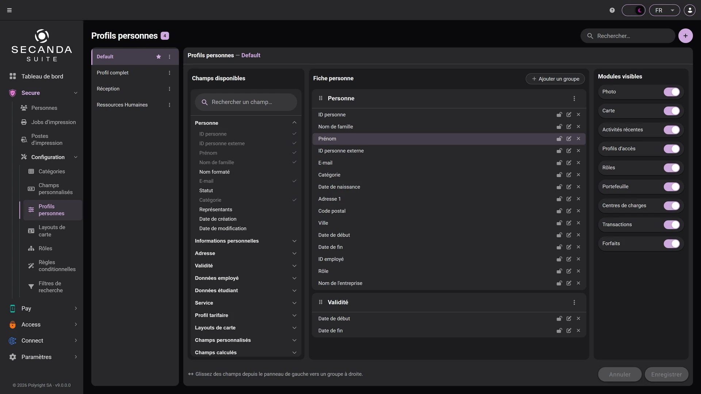Click the star icon on Default profile

point(158,57)
